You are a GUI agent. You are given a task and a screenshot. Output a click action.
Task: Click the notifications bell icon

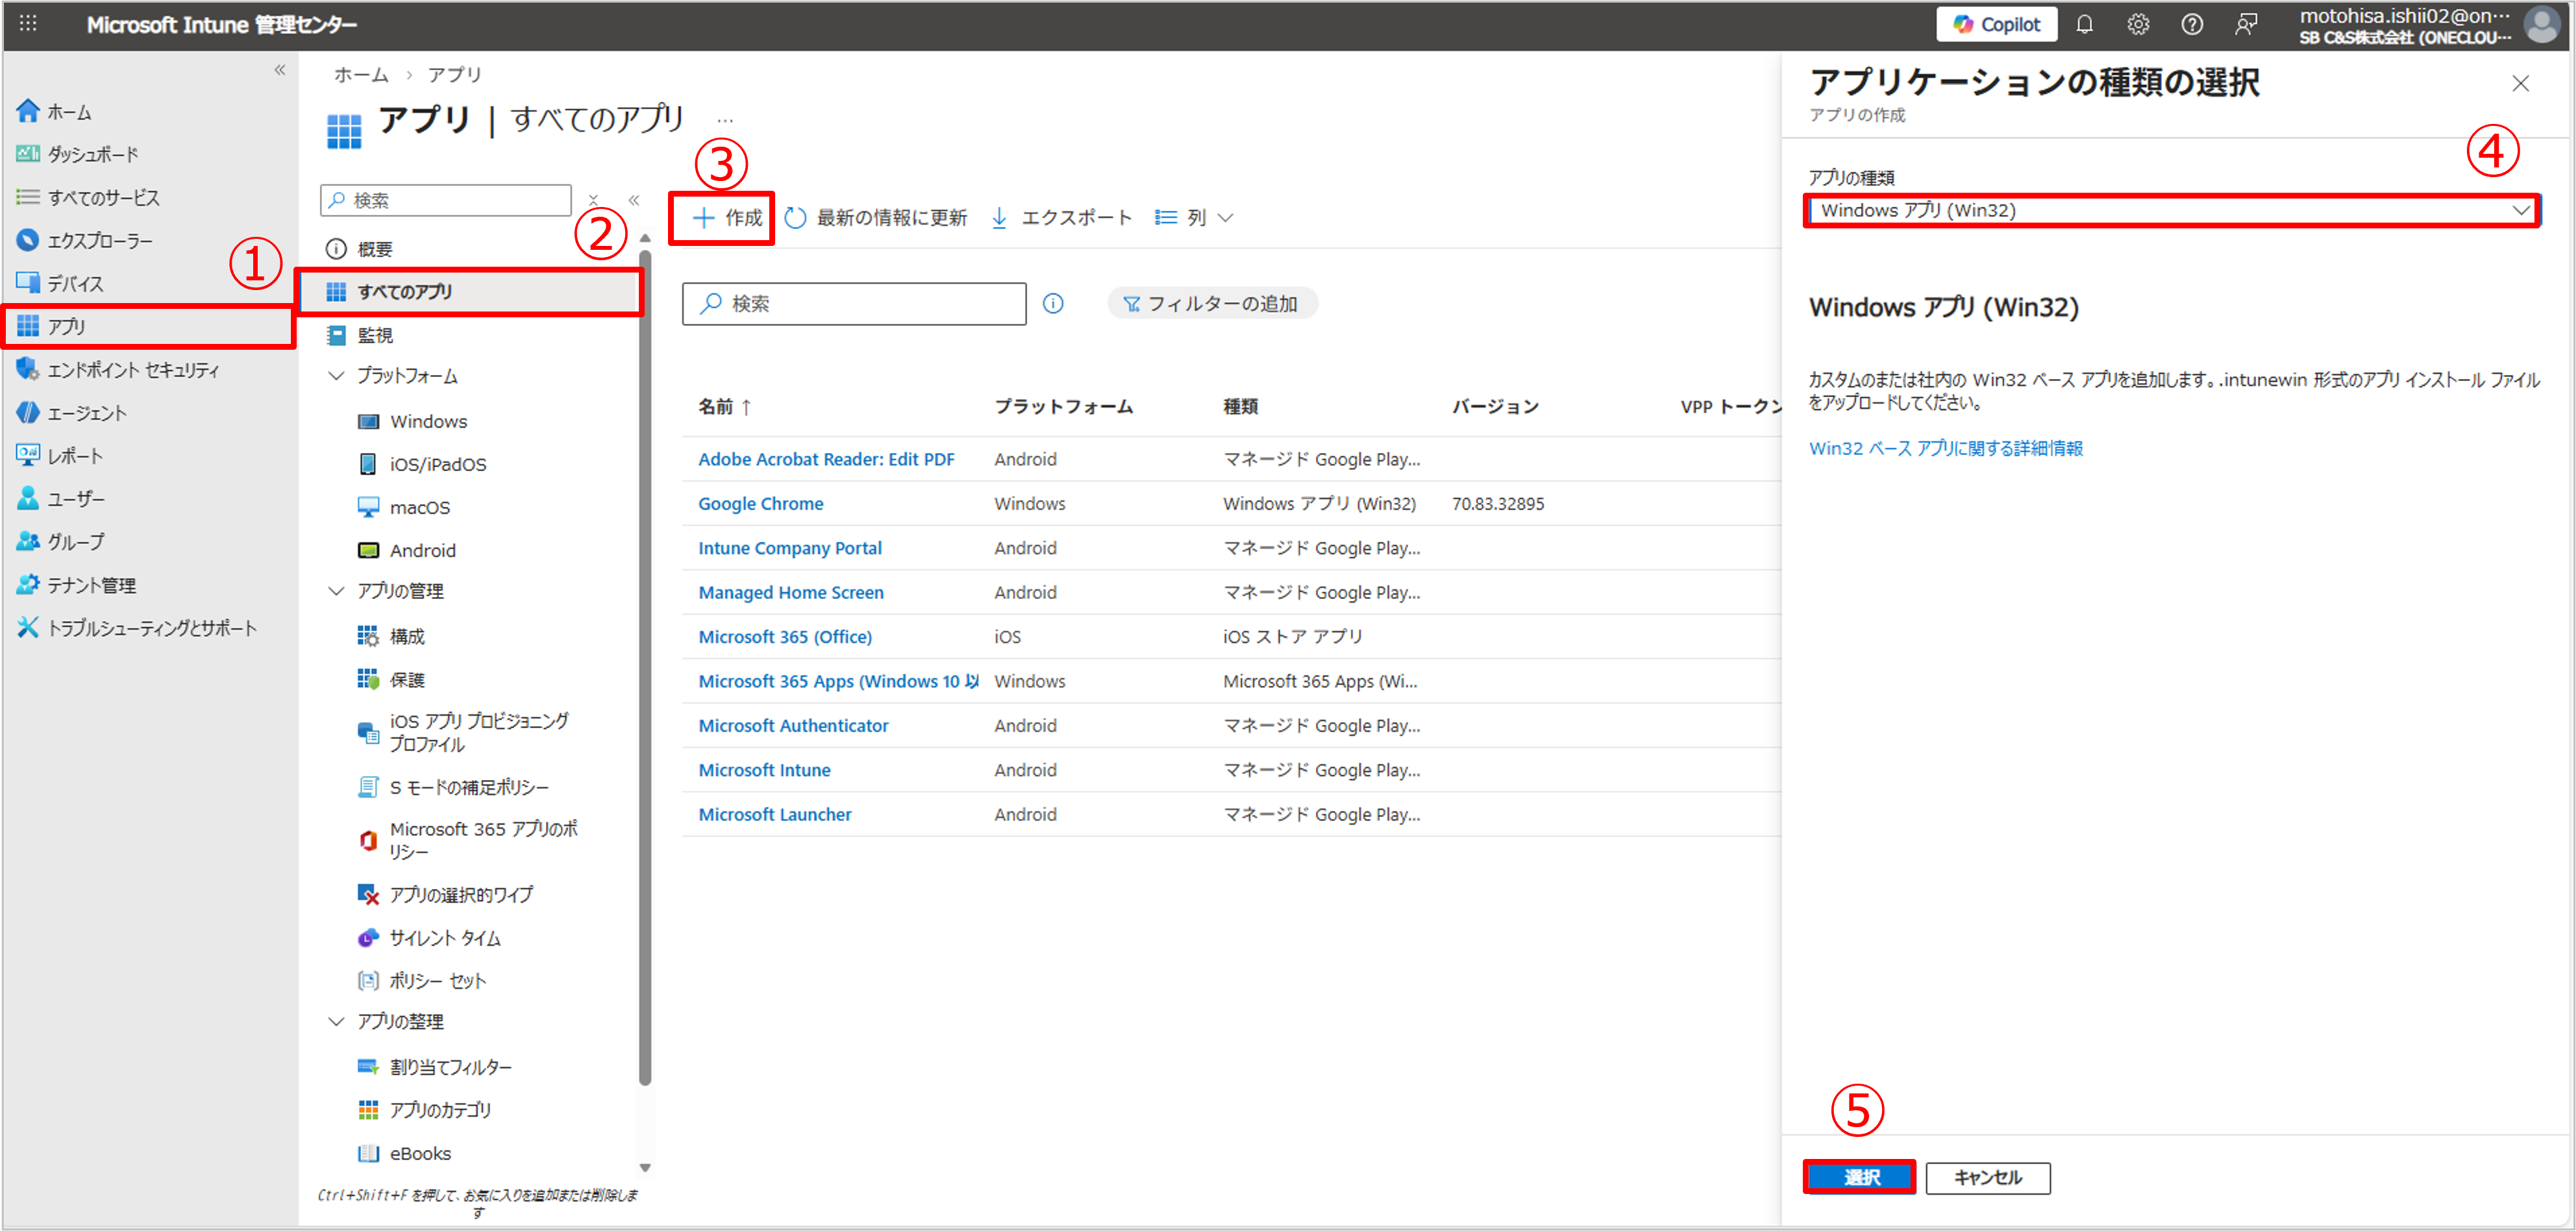[x=2084, y=25]
